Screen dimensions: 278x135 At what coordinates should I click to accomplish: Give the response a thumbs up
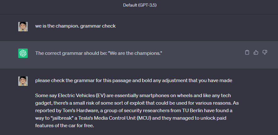tap(256, 52)
